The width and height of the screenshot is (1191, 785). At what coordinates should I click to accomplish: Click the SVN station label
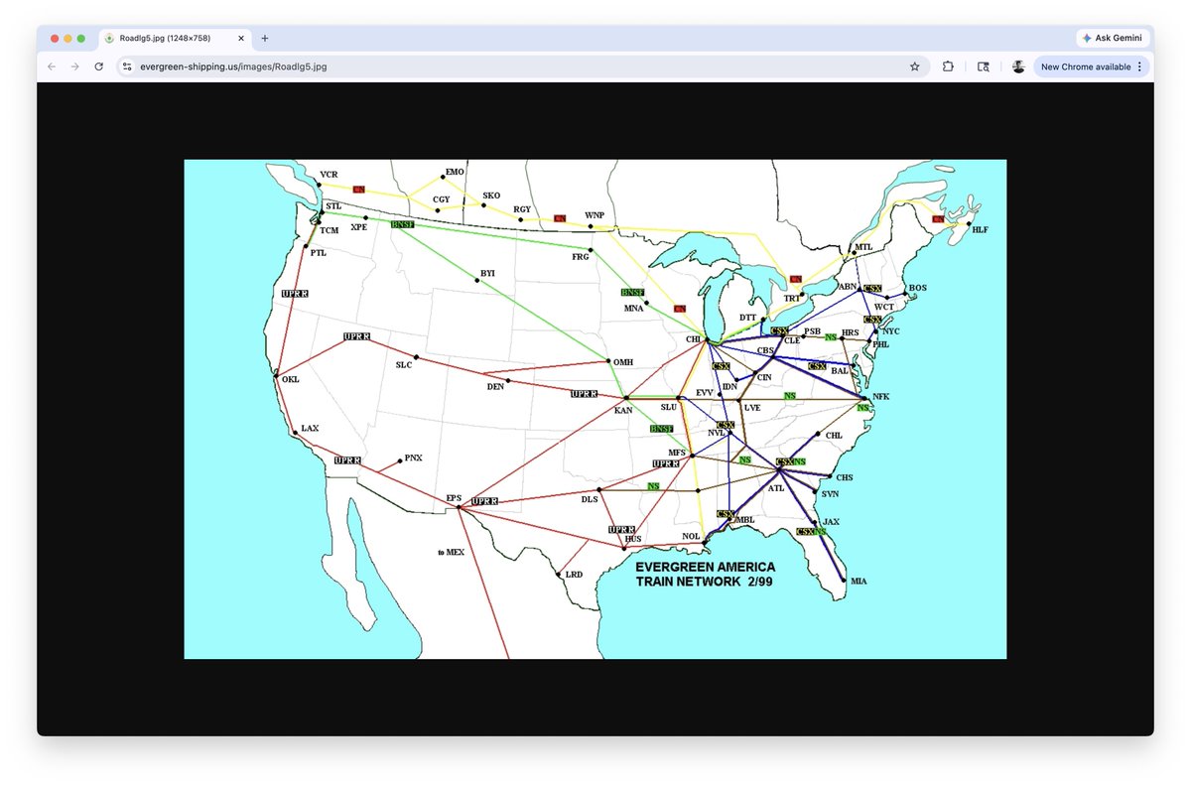coord(831,493)
